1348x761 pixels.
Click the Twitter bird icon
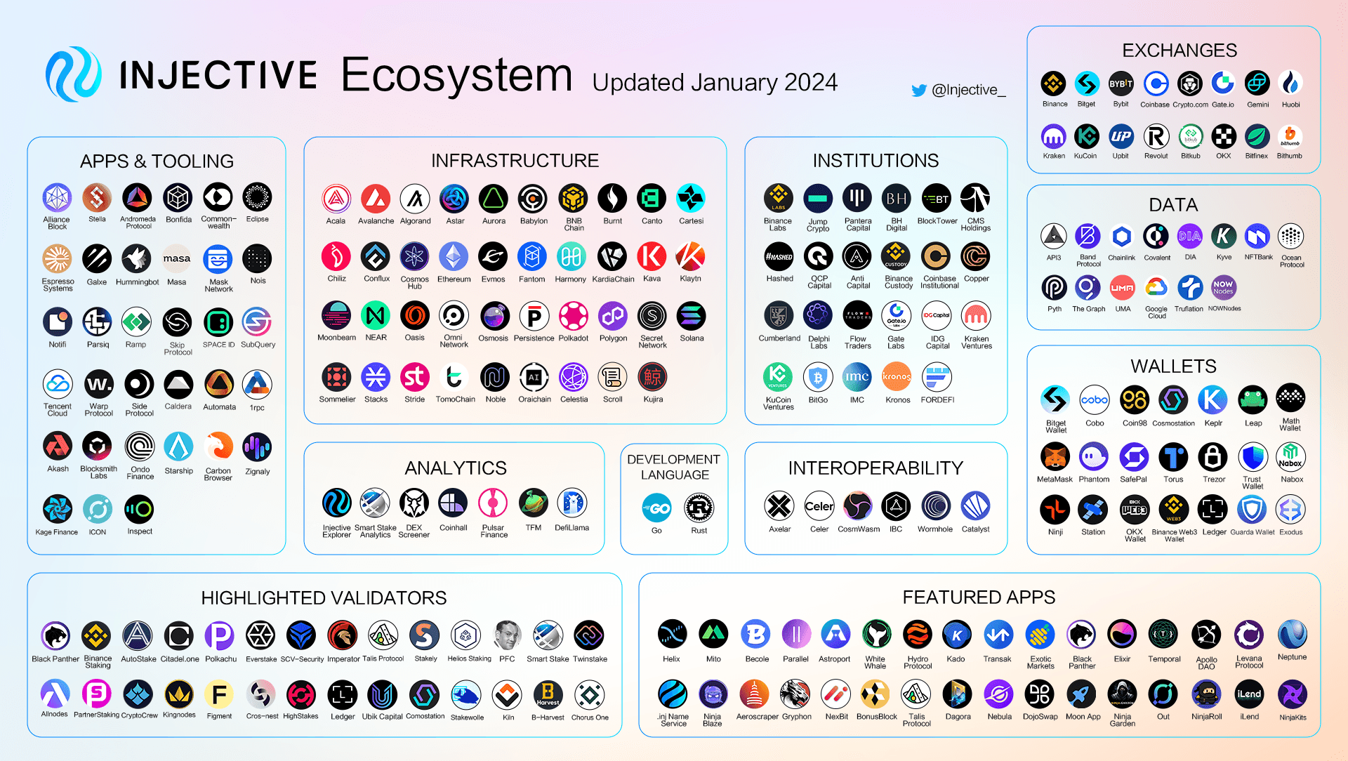click(x=918, y=91)
